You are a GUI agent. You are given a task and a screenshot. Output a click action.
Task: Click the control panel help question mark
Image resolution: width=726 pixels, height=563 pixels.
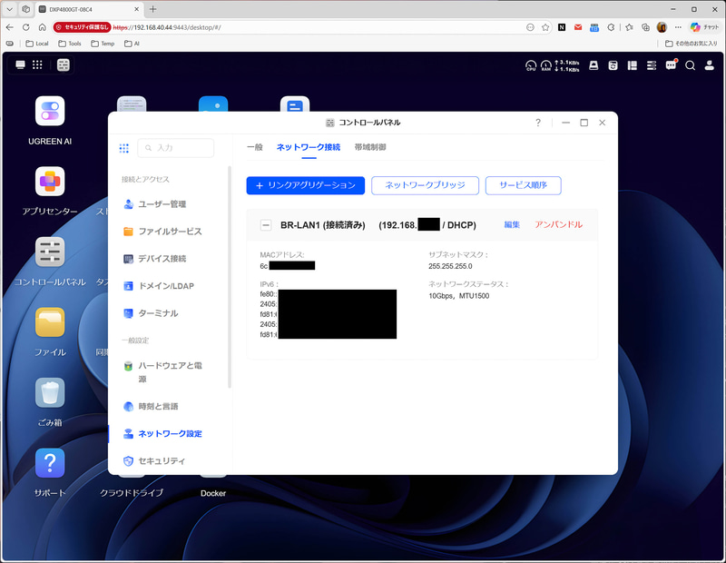(x=538, y=123)
